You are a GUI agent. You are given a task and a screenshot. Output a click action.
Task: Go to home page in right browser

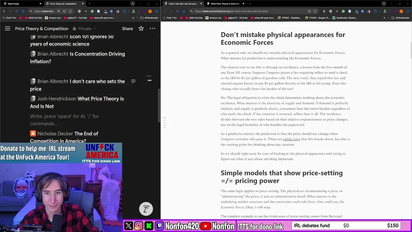tap(184, 11)
